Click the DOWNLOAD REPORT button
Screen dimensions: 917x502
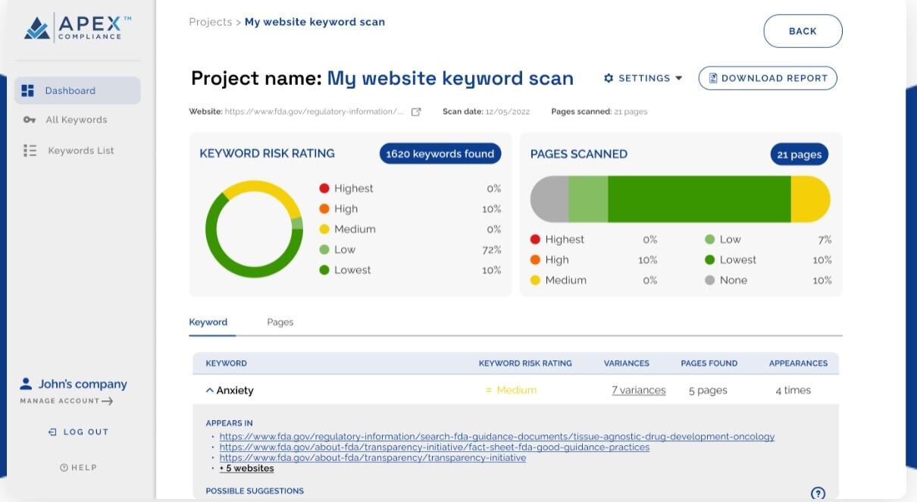click(768, 77)
